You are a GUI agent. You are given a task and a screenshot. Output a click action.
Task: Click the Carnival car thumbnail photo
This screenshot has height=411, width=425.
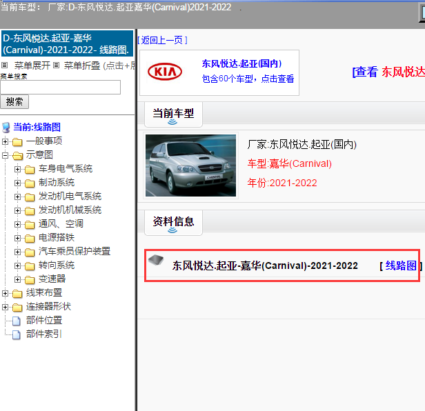191,166
